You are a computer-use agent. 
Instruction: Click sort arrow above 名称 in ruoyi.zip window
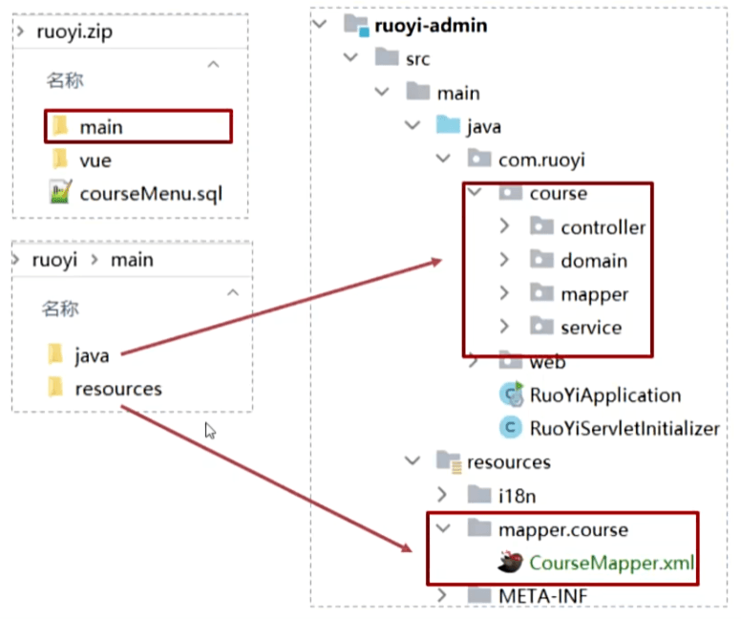tap(214, 64)
